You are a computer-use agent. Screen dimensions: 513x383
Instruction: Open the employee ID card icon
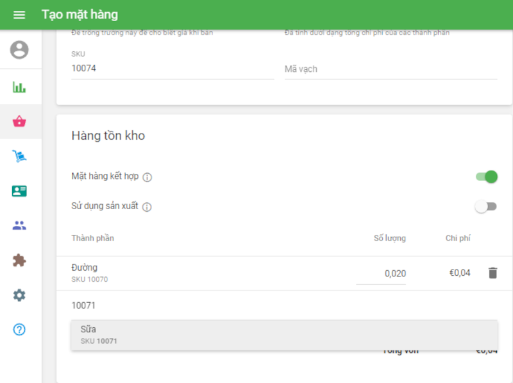click(20, 191)
